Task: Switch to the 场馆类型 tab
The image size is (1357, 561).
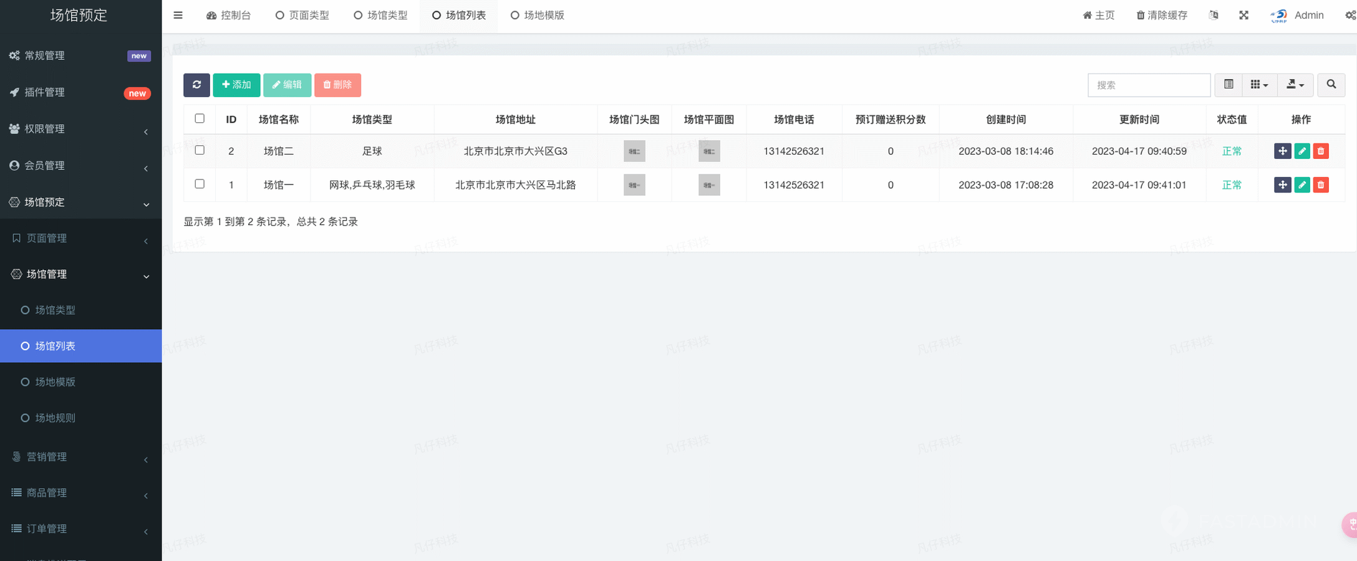Action: pyautogui.click(x=380, y=16)
